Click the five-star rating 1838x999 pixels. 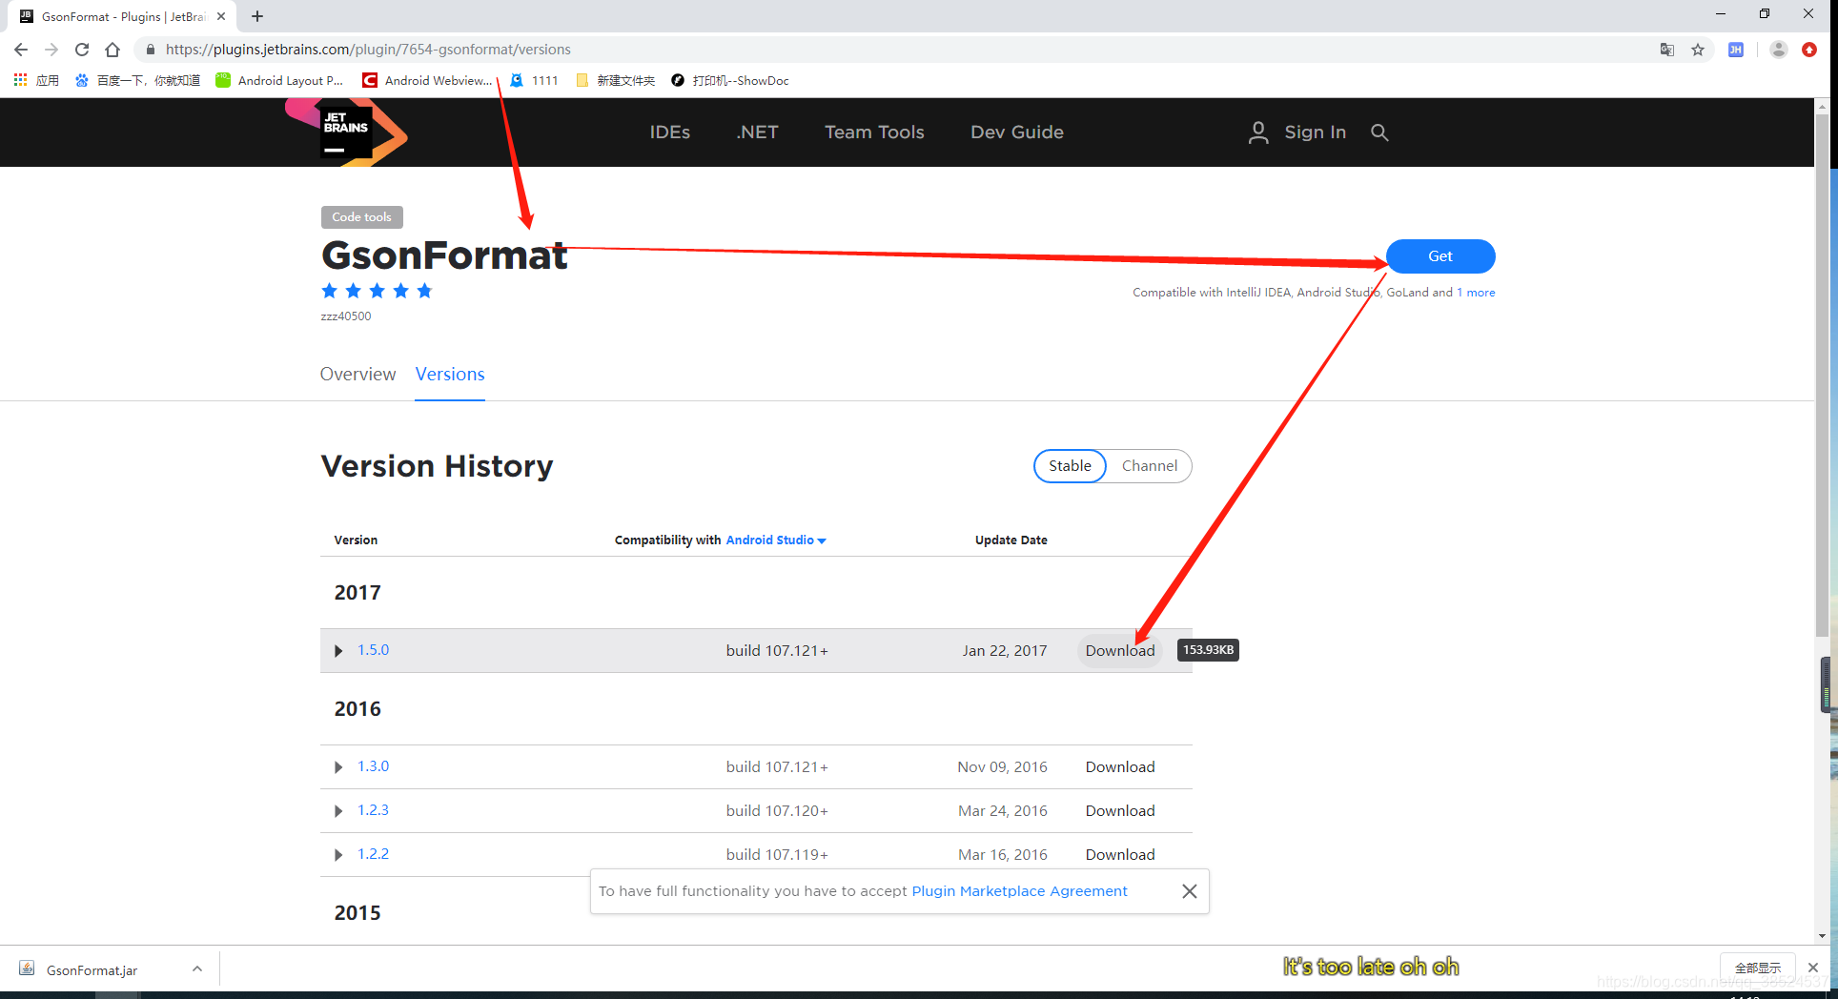coord(378,291)
